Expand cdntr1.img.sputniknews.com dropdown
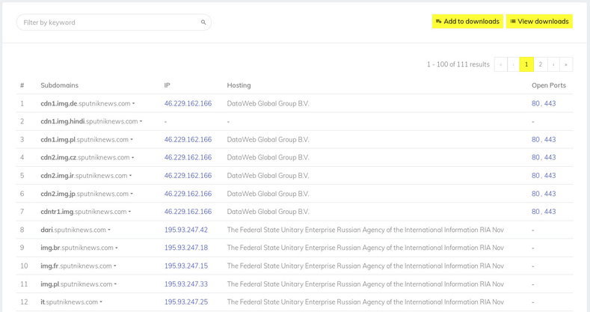 [130, 212]
